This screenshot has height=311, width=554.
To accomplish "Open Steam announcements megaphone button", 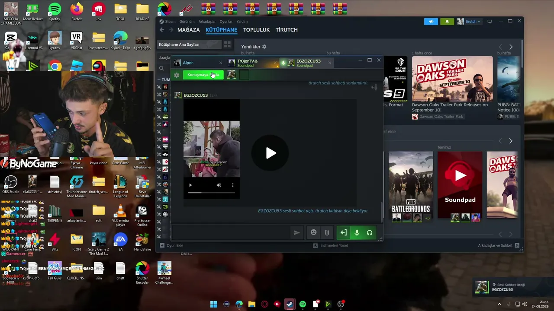I will click(431, 22).
